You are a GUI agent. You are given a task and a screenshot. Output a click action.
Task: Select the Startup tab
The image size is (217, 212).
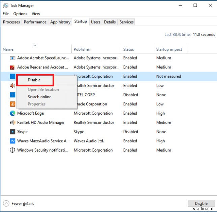pos(81,22)
